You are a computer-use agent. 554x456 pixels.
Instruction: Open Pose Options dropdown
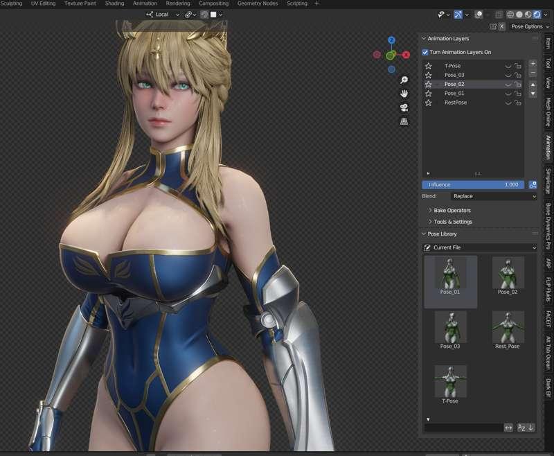(530, 26)
